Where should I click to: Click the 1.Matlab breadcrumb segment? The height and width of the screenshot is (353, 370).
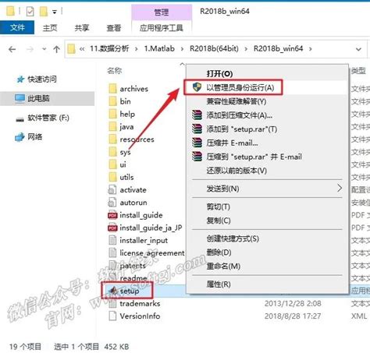[x=159, y=48]
